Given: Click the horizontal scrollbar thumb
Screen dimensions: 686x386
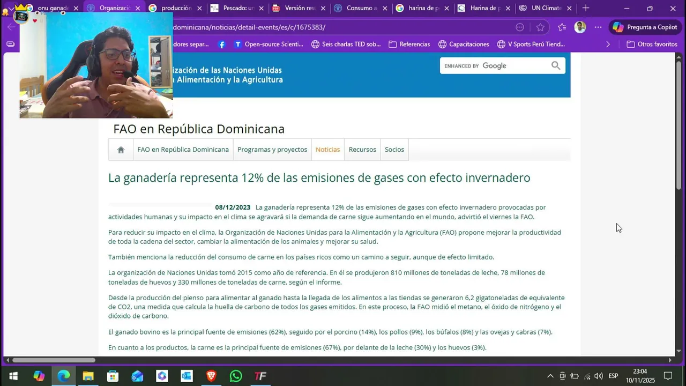Looking at the screenshot, I should click(54, 360).
